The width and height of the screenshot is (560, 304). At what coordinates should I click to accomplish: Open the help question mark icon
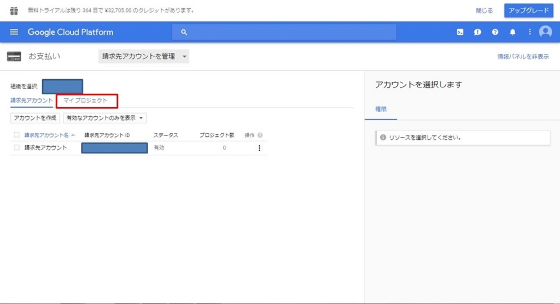click(x=495, y=32)
